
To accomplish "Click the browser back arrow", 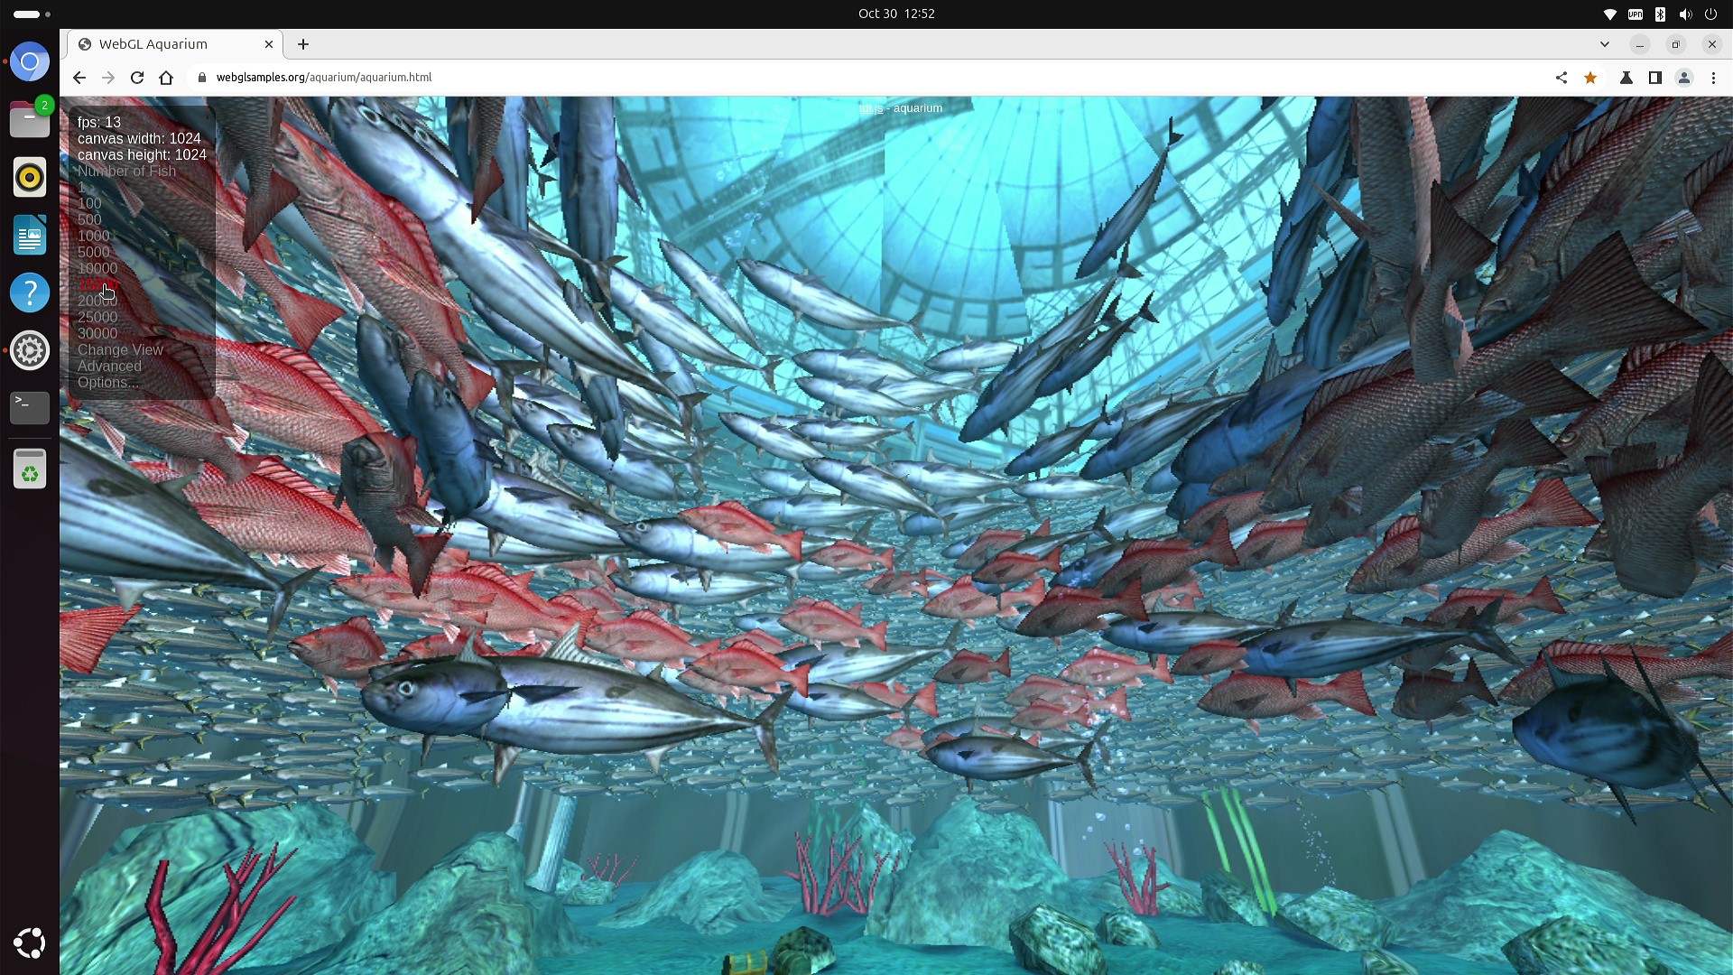I will point(79,78).
